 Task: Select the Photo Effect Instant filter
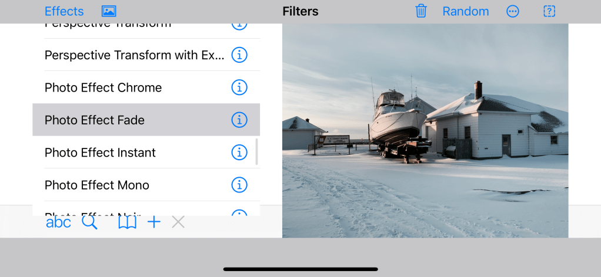(101, 153)
